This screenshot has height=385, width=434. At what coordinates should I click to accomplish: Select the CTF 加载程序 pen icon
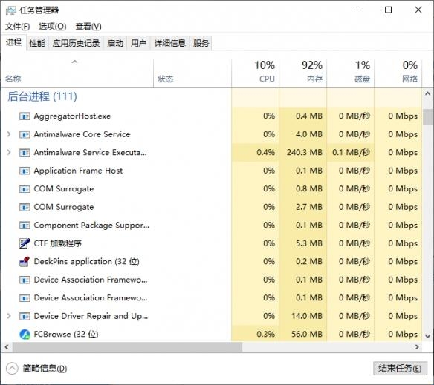pos(25,243)
